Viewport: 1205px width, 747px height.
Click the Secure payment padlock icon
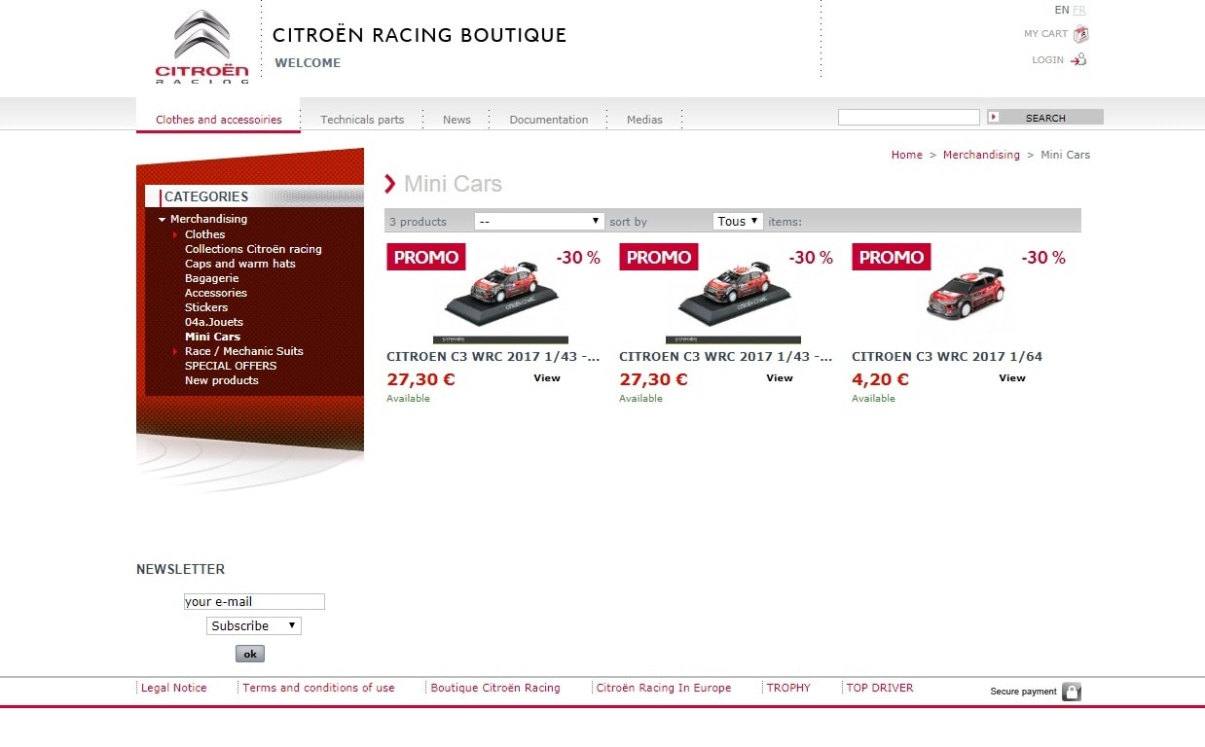(x=1072, y=692)
